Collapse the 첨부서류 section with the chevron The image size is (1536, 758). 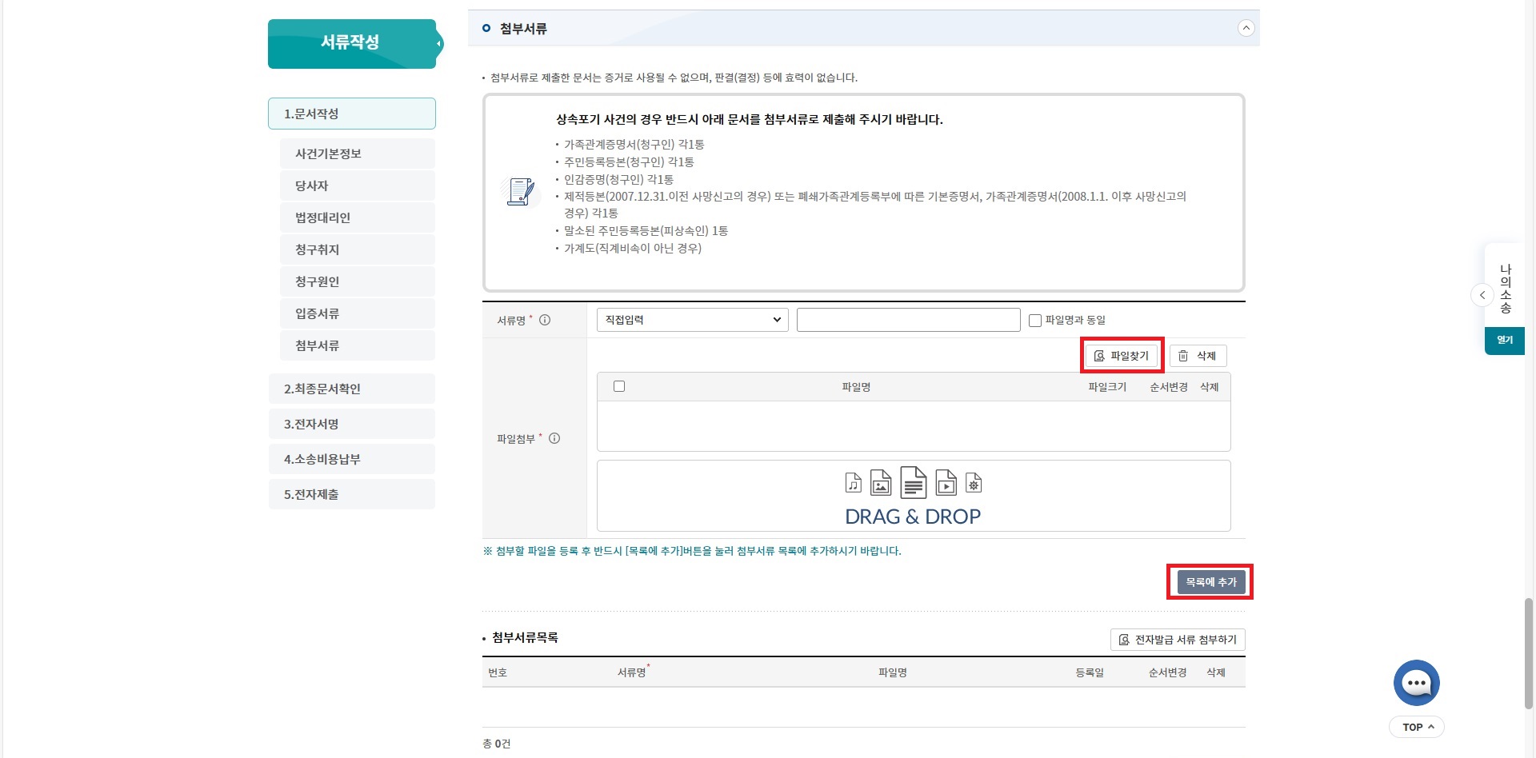point(1246,28)
